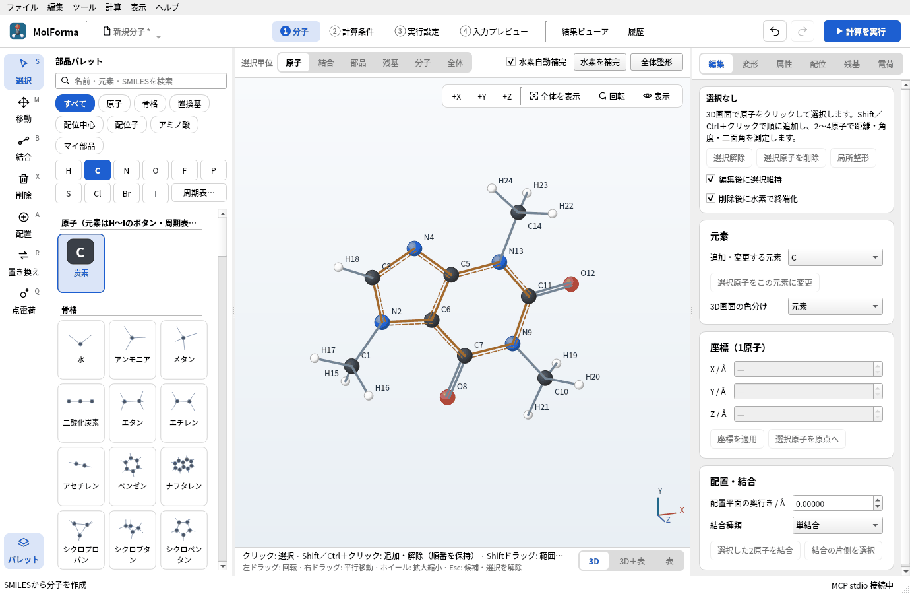The width and height of the screenshot is (910, 594).
Task: Open the ファイル menu
Action: point(22,7)
